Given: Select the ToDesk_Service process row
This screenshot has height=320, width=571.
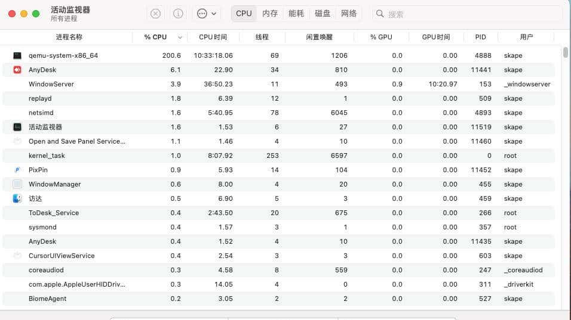Looking at the screenshot, I should point(278,213).
